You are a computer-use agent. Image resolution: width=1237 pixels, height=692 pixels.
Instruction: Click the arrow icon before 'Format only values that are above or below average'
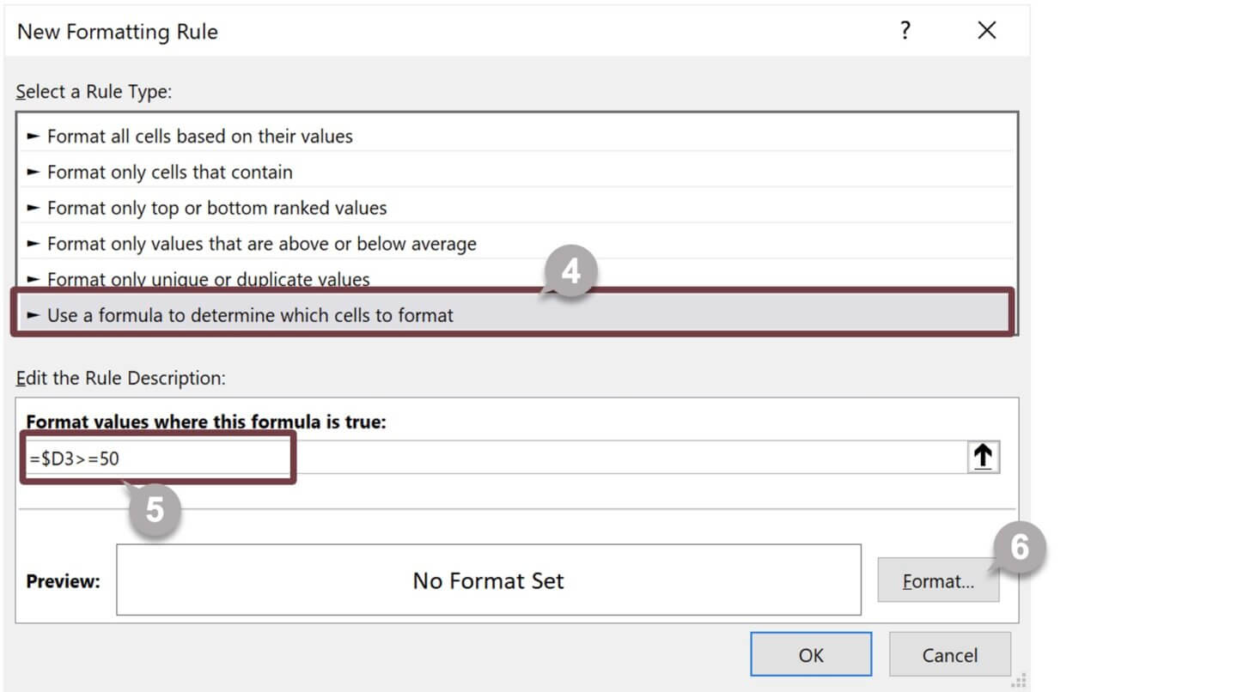tap(33, 243)
